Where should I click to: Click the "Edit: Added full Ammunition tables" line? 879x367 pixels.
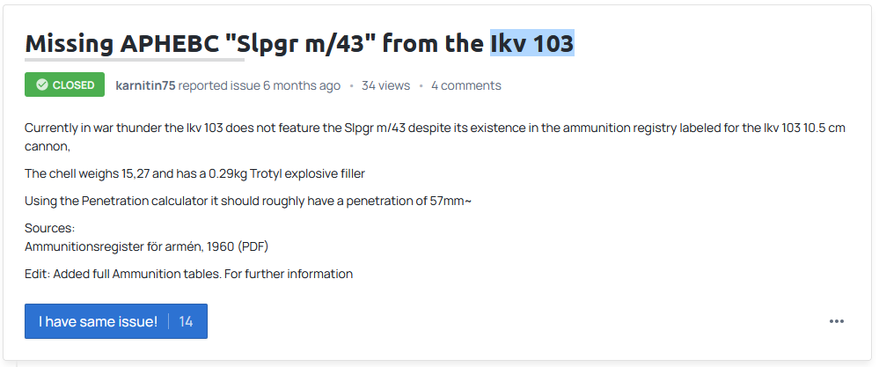tap(188, 274)
